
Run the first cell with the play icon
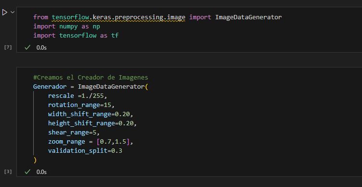(5, 12)
